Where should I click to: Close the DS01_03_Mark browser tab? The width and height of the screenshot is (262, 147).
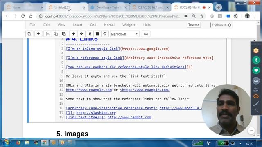click(x=209, y=7)
